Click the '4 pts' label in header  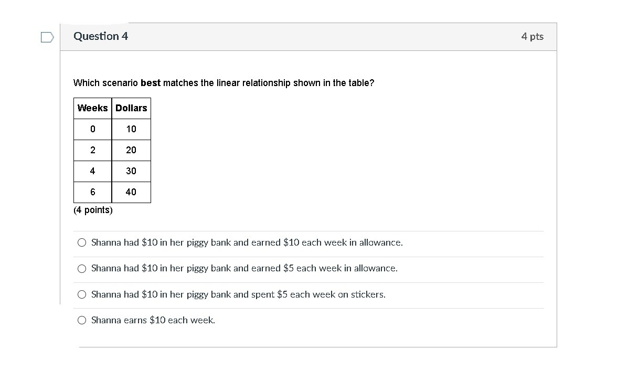click(x=532, y=36)
